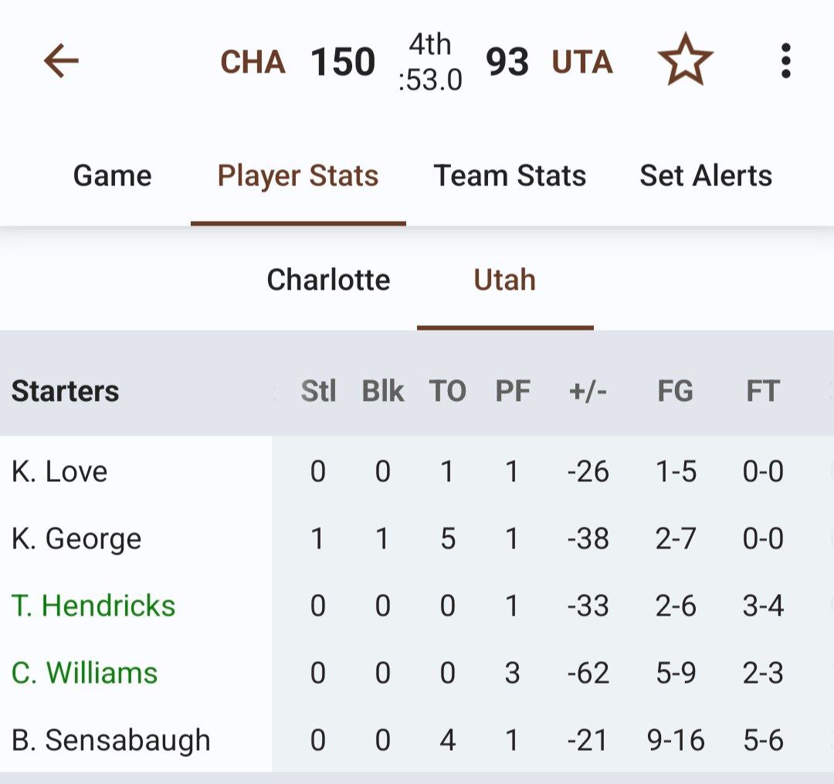This screenshot has width=834, height=784.
Task: Favorite this game with the star icon
Action: point(684,62)
